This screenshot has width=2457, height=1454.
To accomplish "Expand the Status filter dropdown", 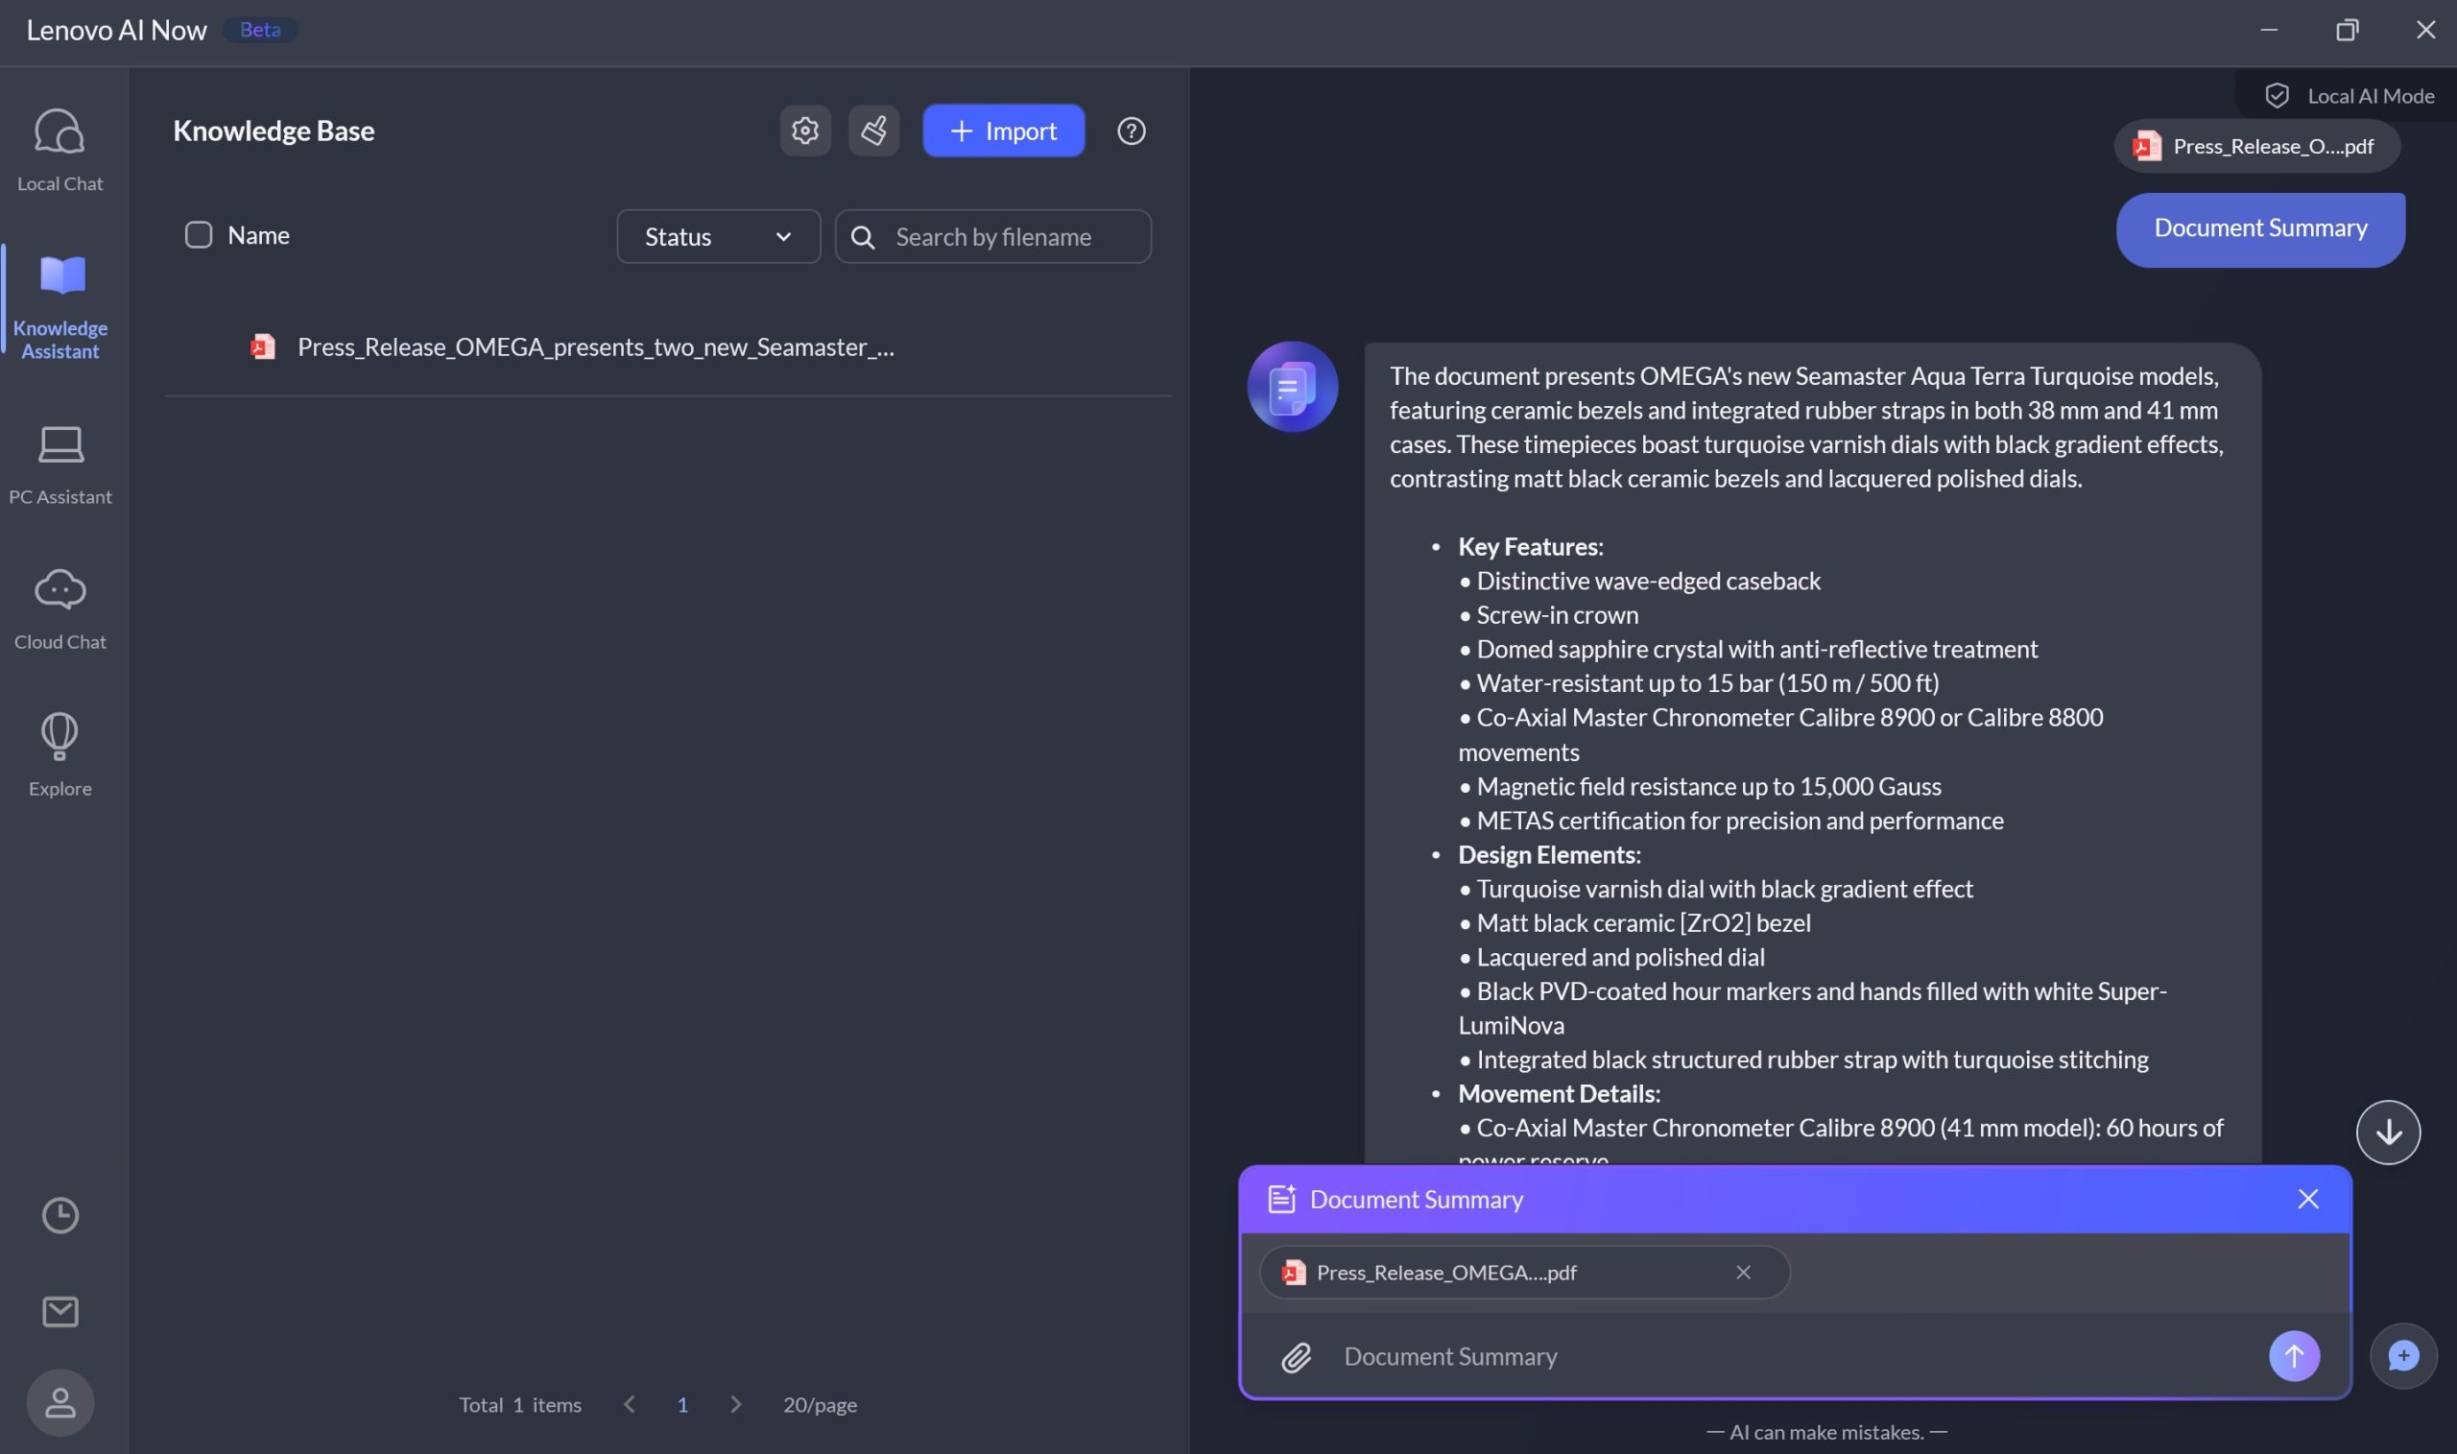I will point(718,236).
